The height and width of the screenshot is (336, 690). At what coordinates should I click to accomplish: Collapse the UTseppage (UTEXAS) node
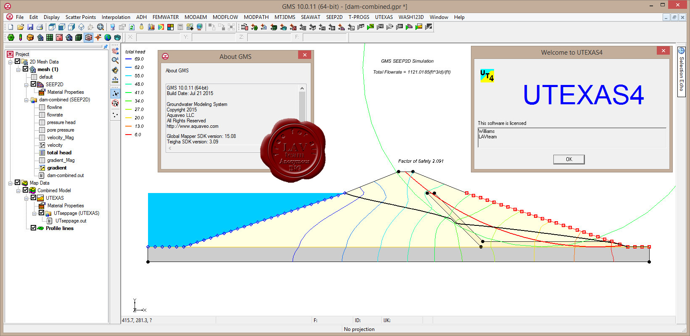click(x=34, y=213)
